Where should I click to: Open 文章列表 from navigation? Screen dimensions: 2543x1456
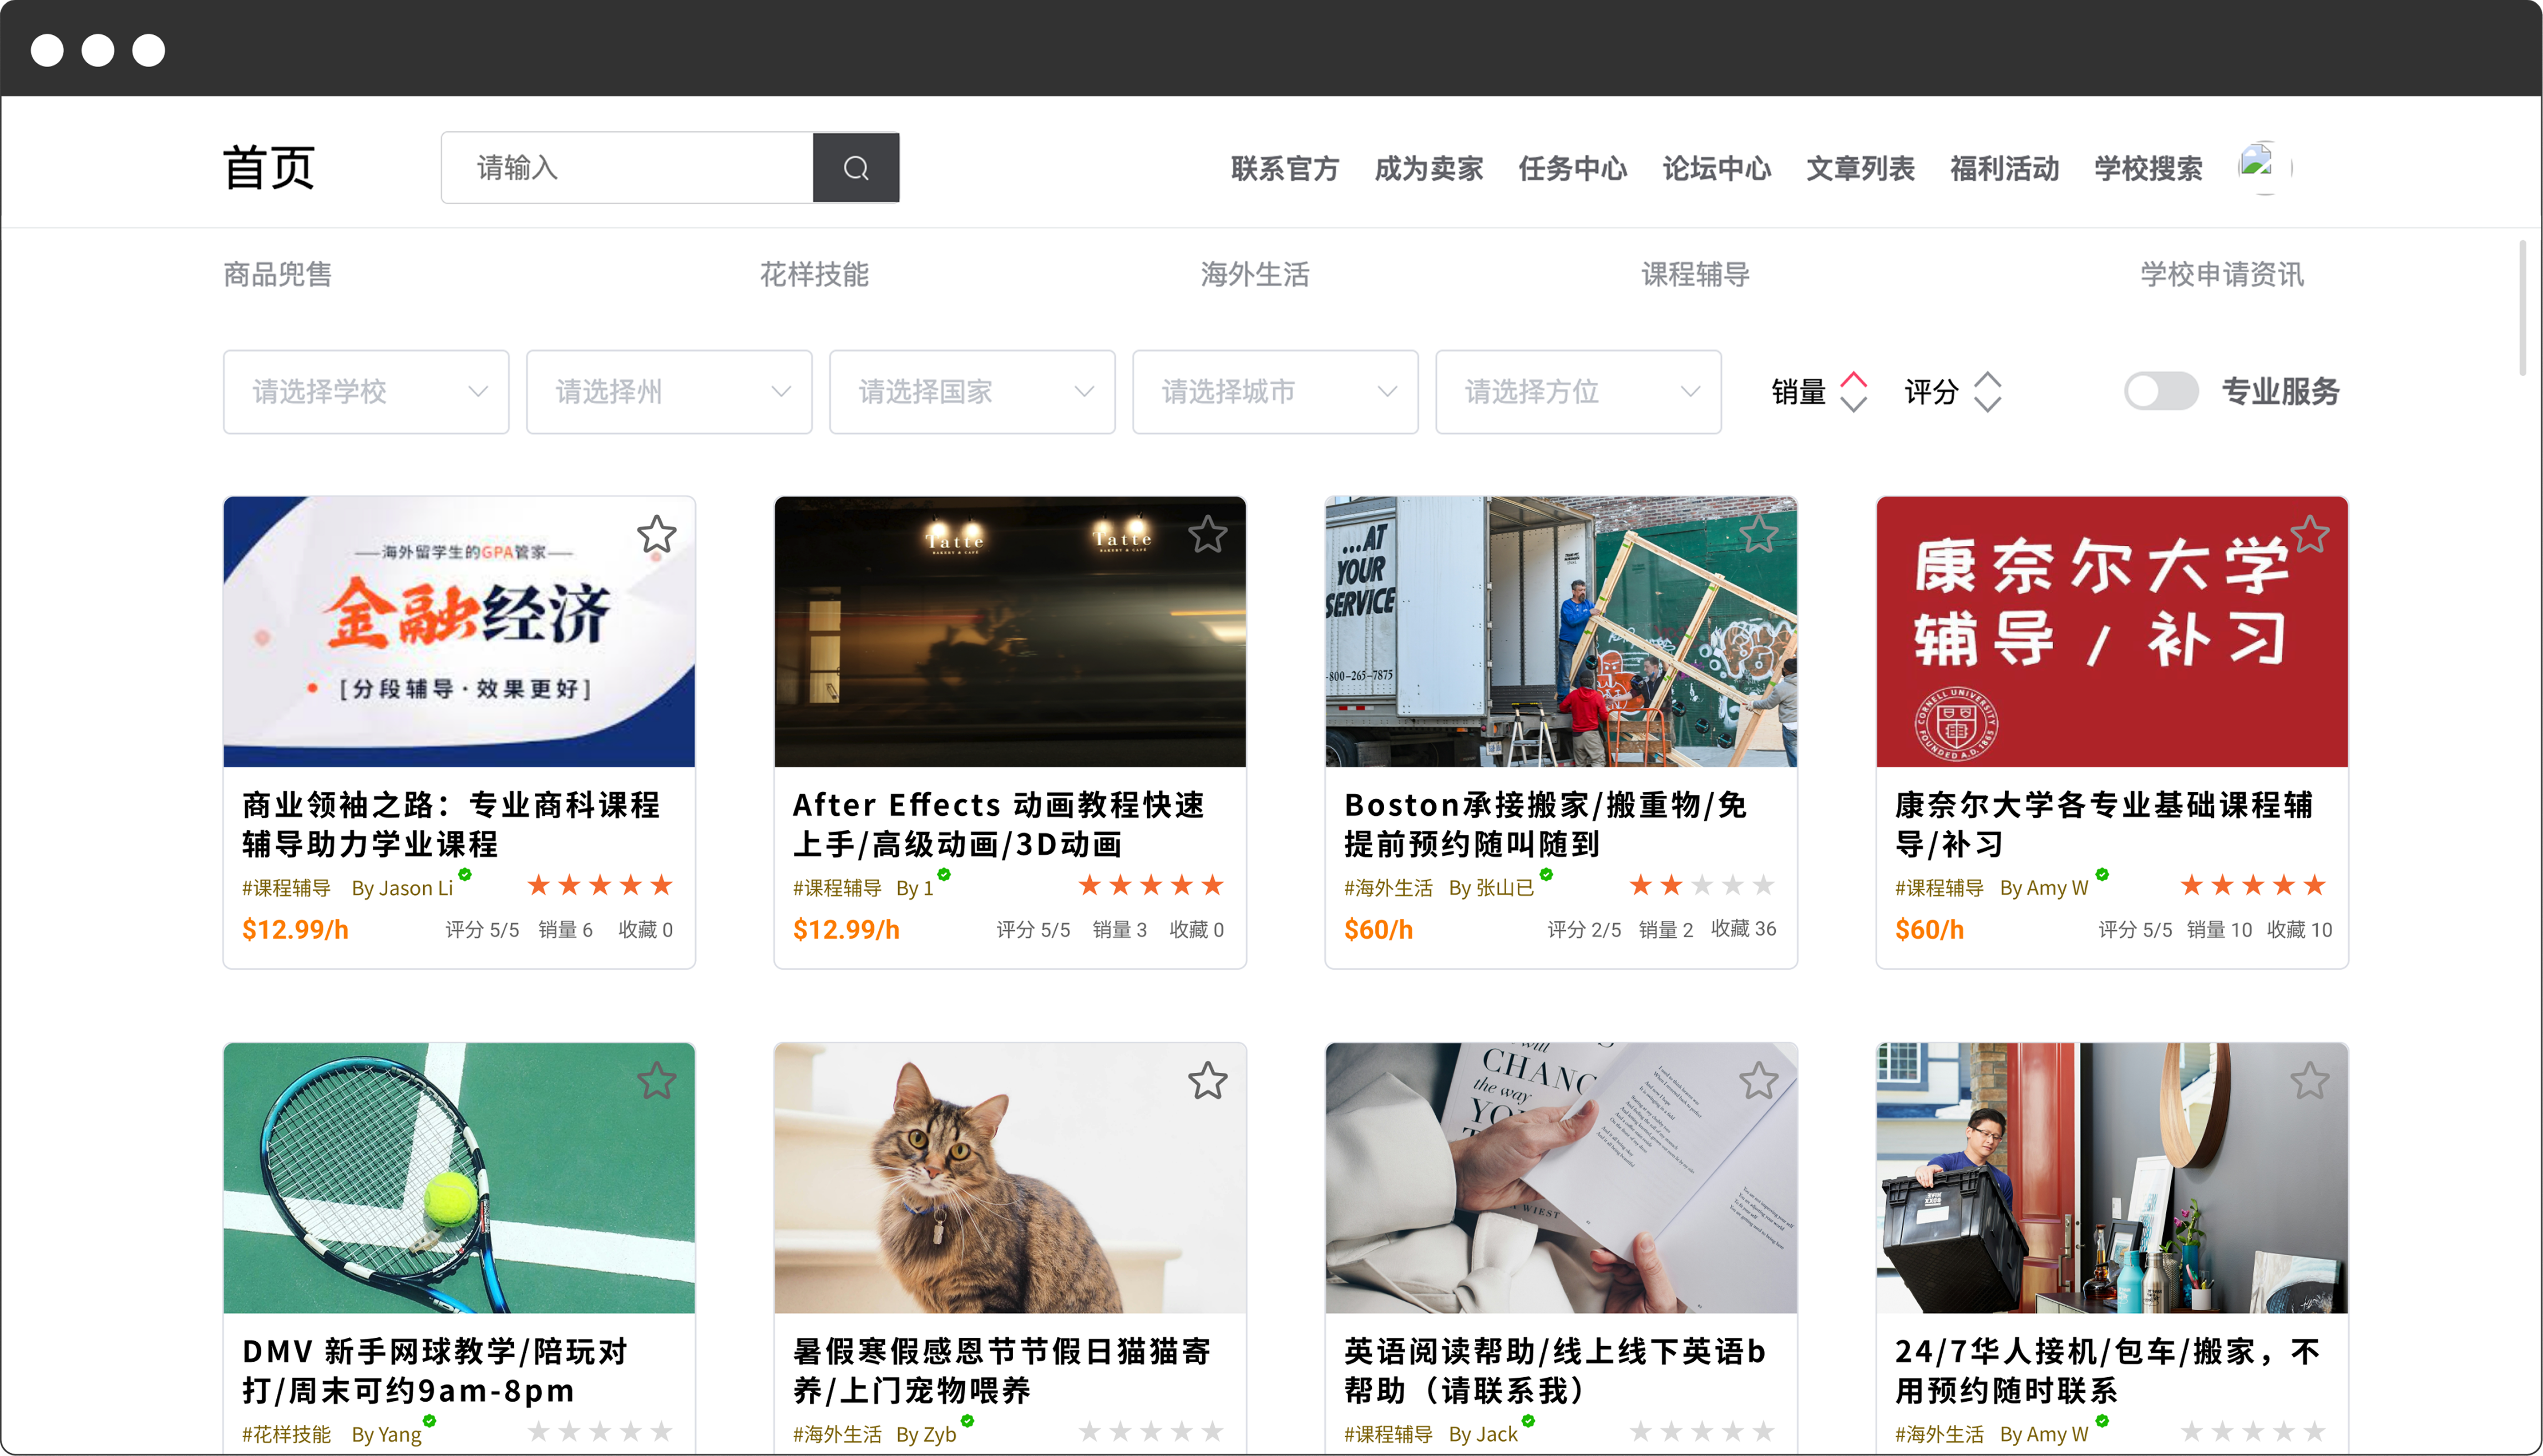coord(1861,168)
